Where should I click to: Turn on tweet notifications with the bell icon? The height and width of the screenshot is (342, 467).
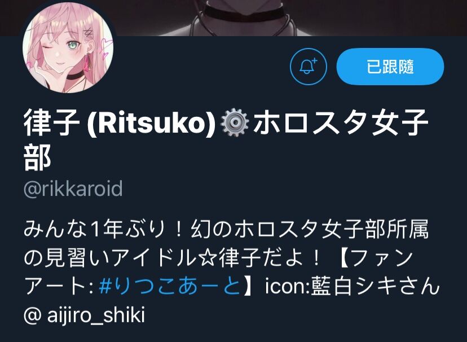pos(309,67)
